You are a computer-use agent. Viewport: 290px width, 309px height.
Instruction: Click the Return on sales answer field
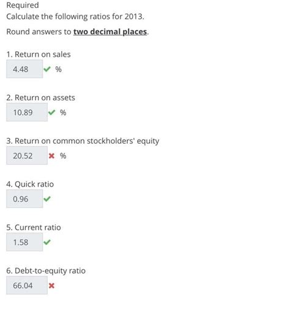pos(24,69)
